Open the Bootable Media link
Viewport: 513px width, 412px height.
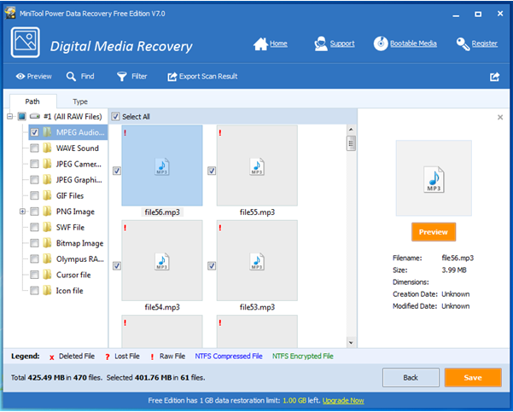click(413, 44)
